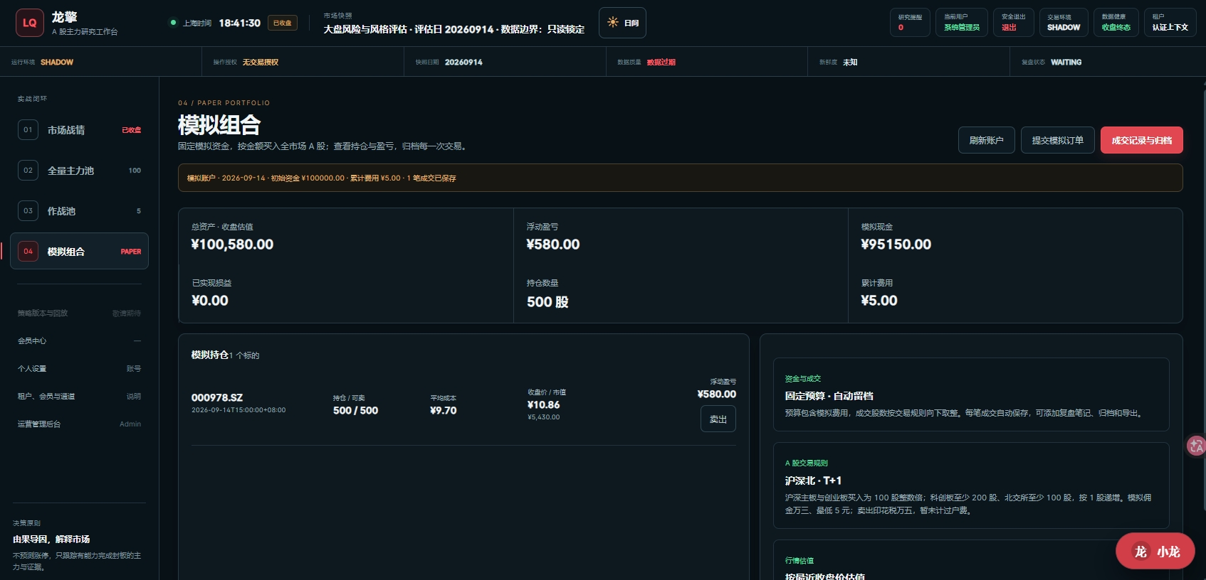Open 个人设置 in the sidebar

[79, 369]
